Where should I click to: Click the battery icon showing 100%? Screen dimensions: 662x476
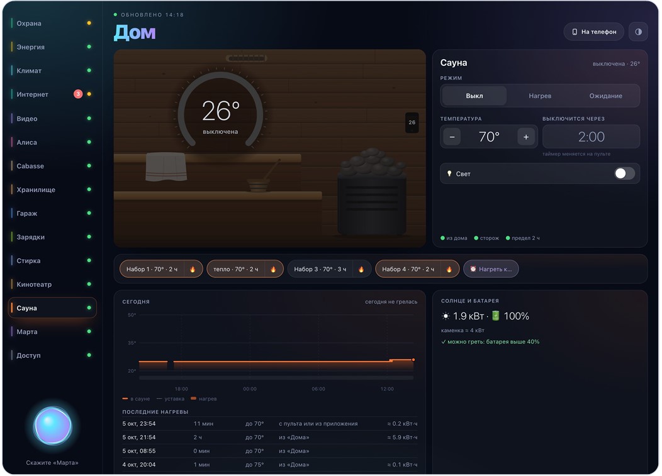pyautogui.click(x=496, y=316)
